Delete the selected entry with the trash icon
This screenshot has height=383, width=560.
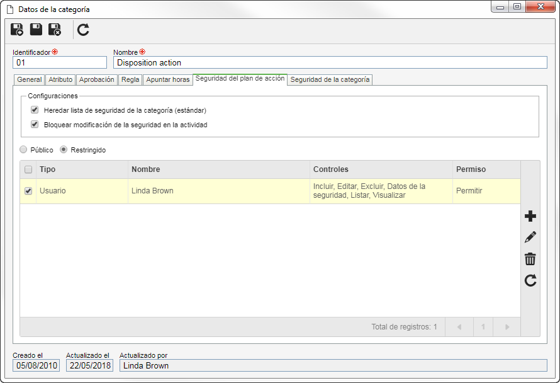tap(530, 259)
